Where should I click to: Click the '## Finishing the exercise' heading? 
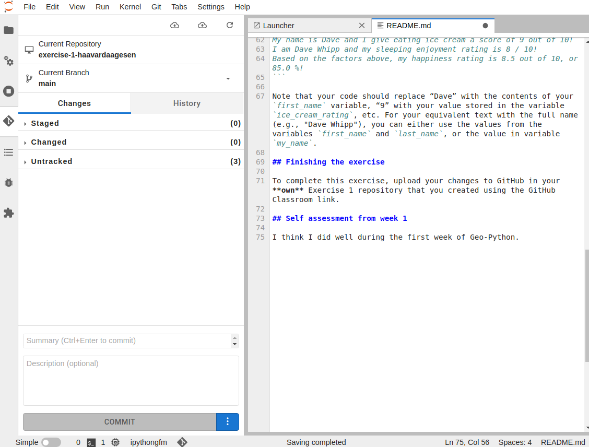[328, 162]
